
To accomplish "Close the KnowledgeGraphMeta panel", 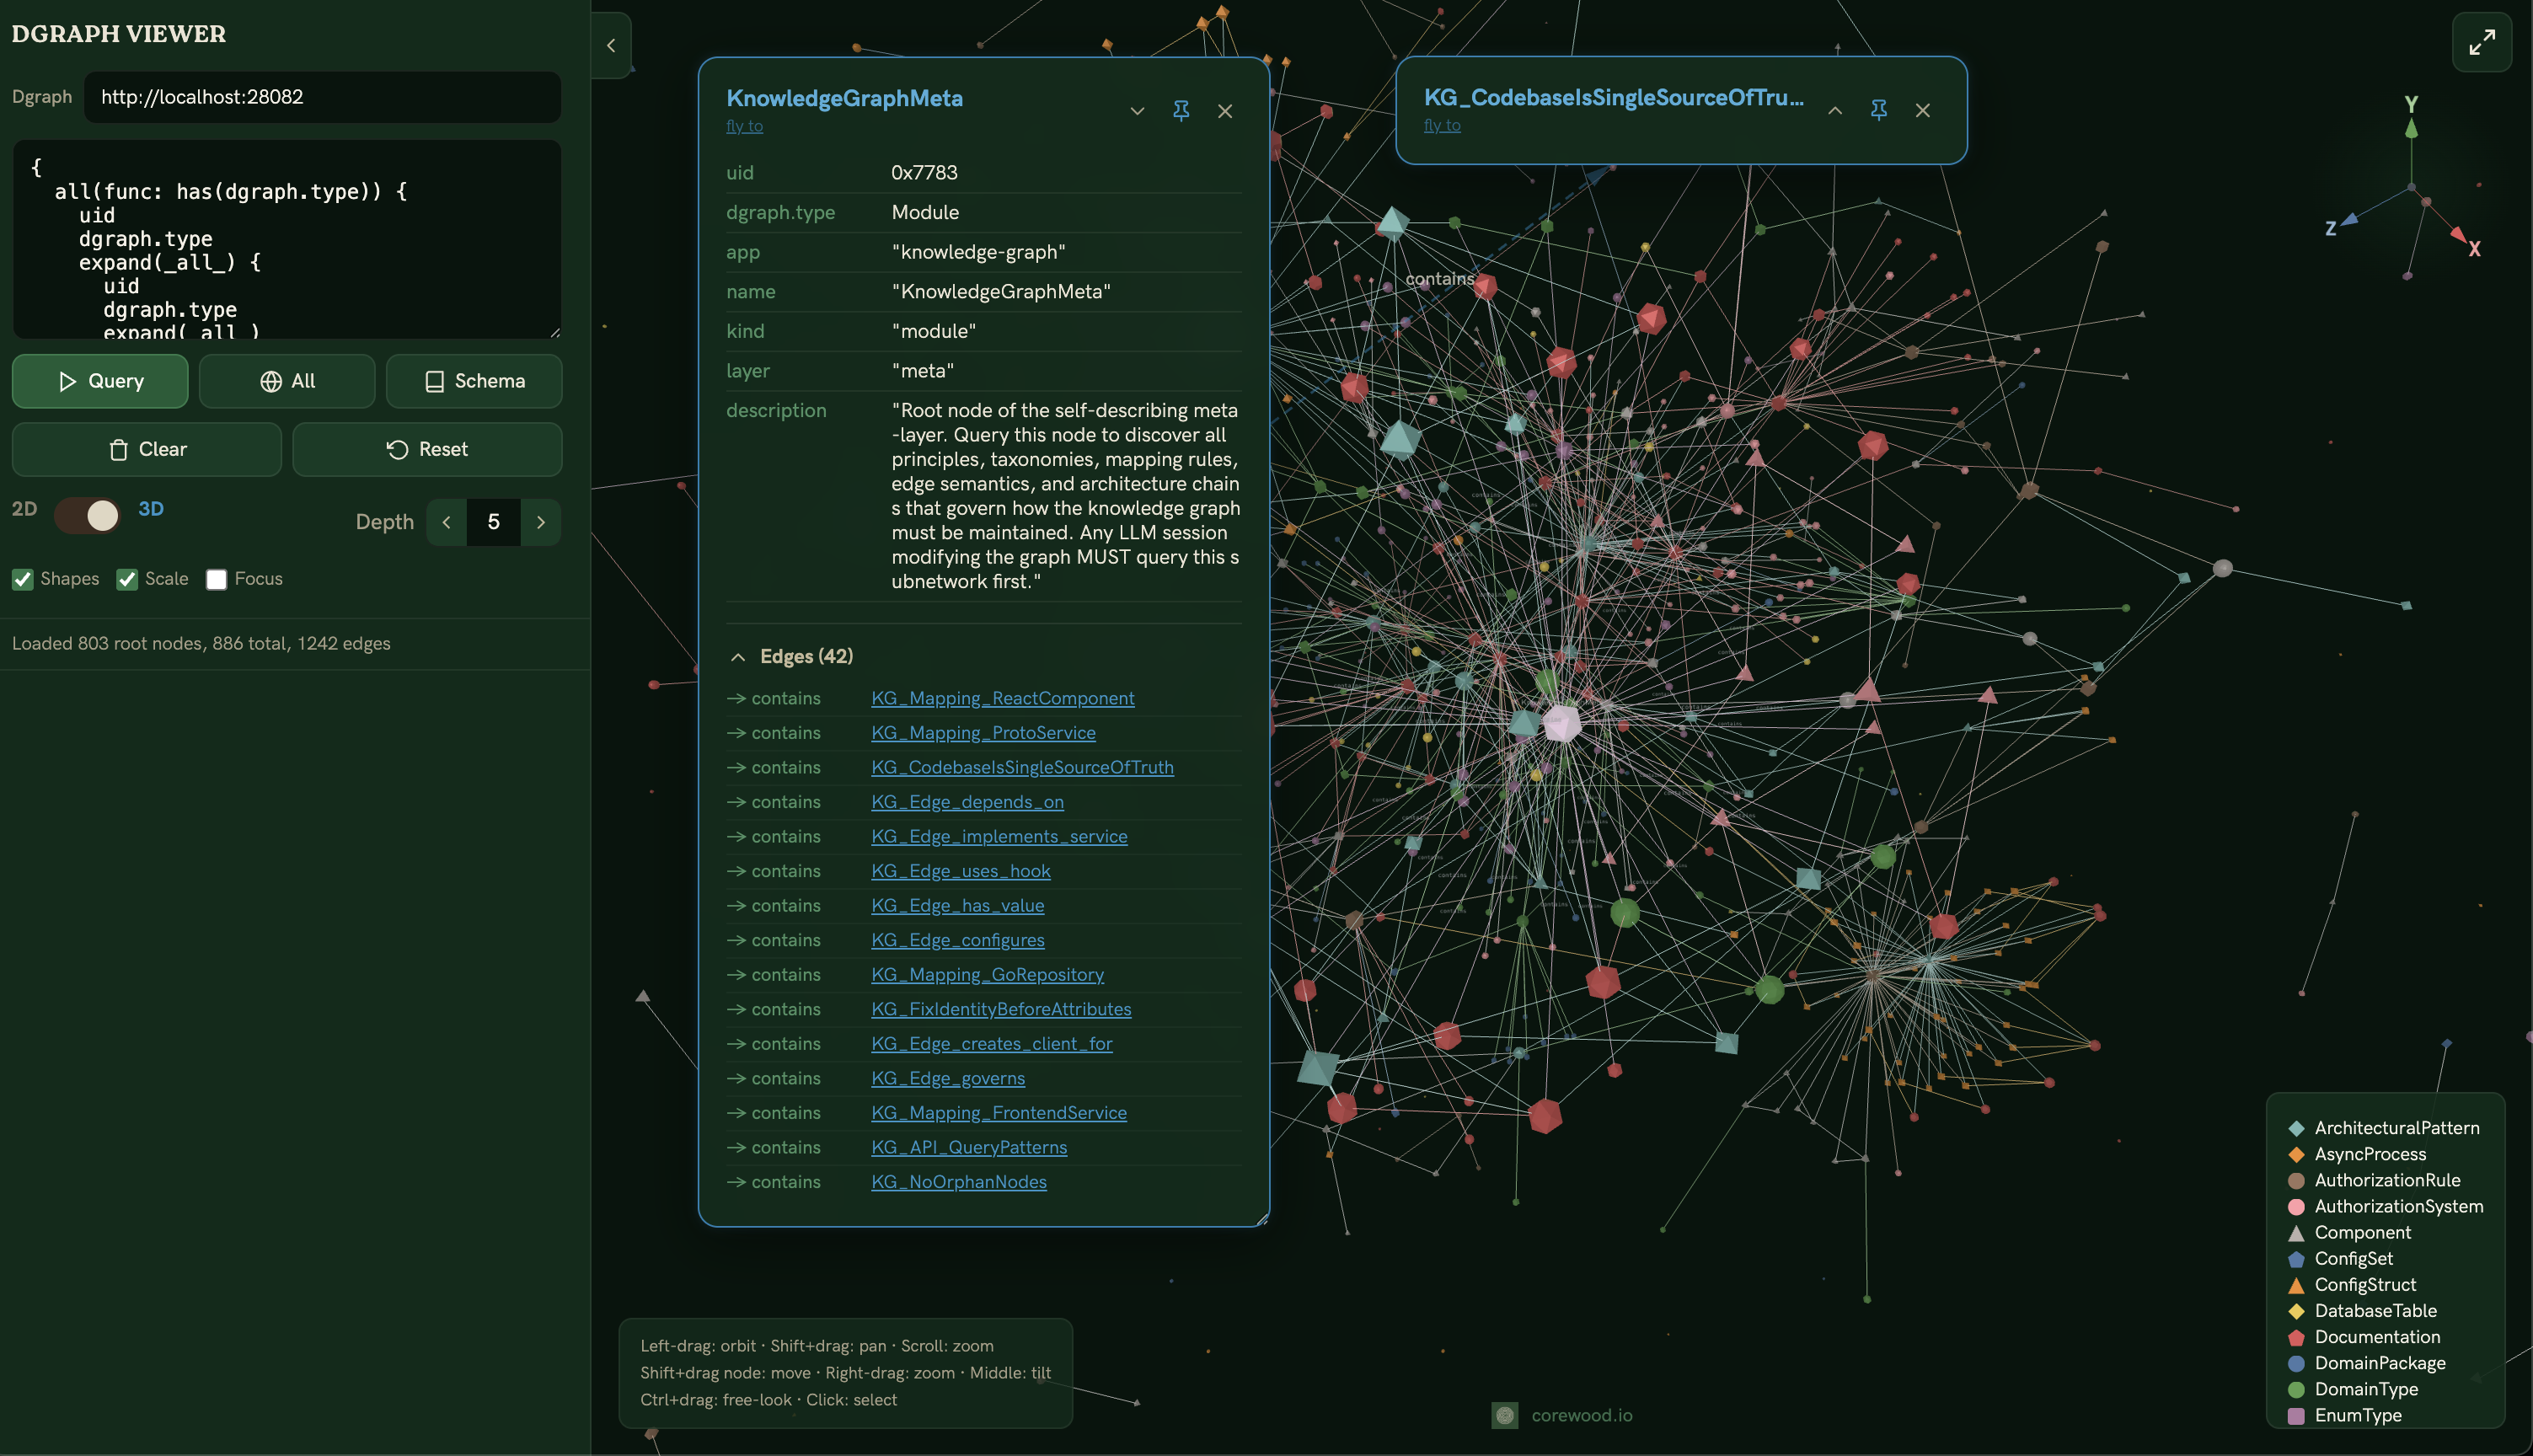I will pos(1225,111).
